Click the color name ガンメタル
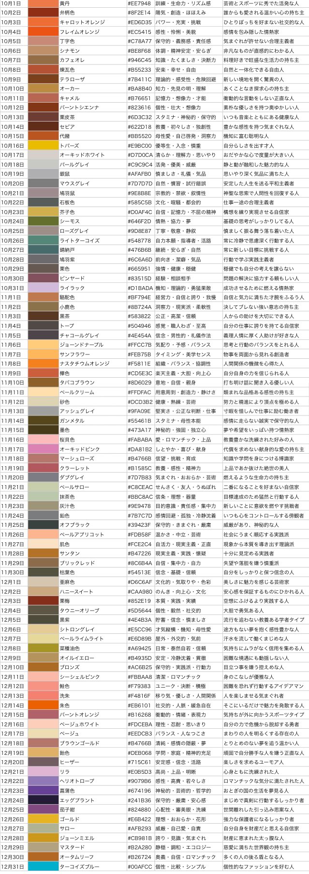The image size is (309, 874). click(x=72, y=421)
